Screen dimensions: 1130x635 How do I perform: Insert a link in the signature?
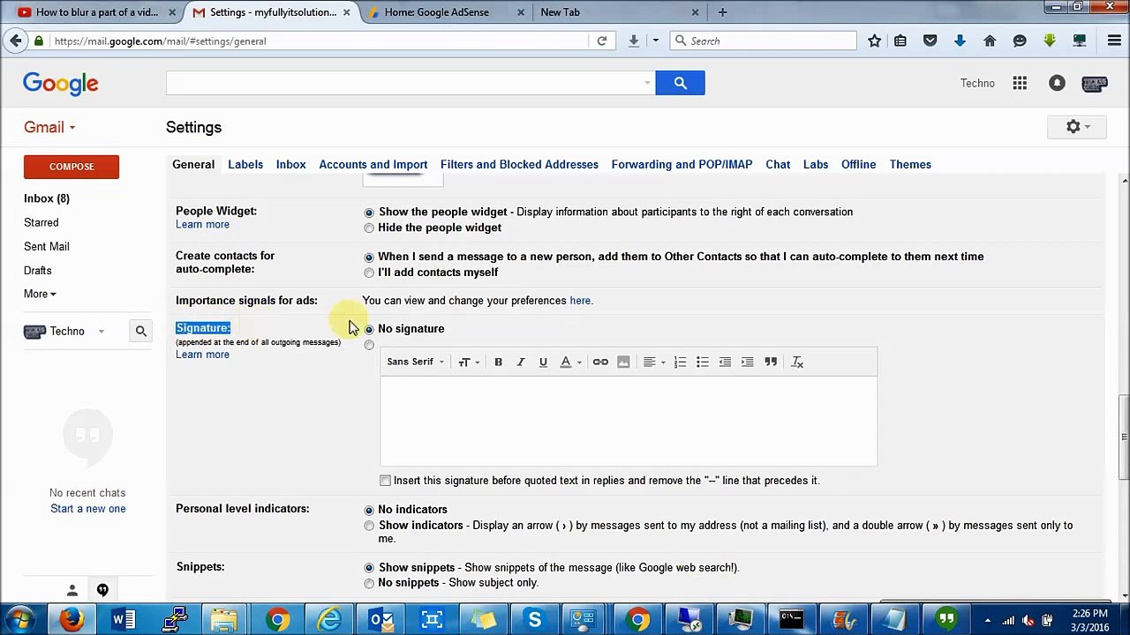click(x=600, y=362)
